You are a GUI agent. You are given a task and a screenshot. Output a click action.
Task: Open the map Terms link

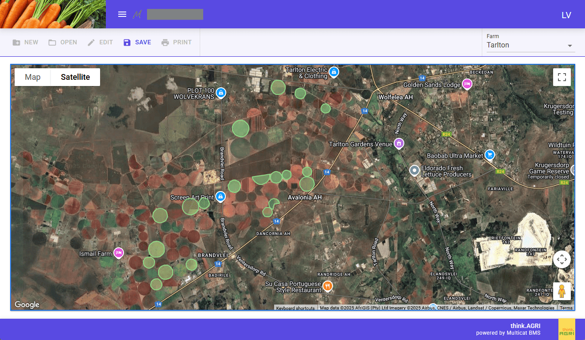566,308
